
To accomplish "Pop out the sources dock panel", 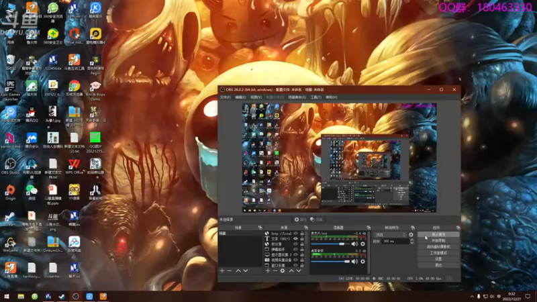I will pos(306,228).
